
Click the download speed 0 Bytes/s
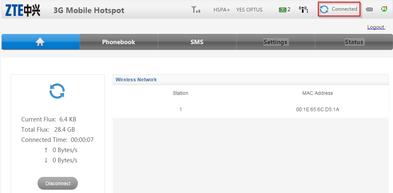click(x=65, y=160)
